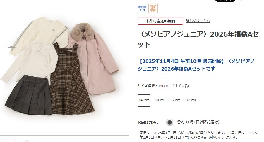Choose the 140cm size option

click(144, 100)
